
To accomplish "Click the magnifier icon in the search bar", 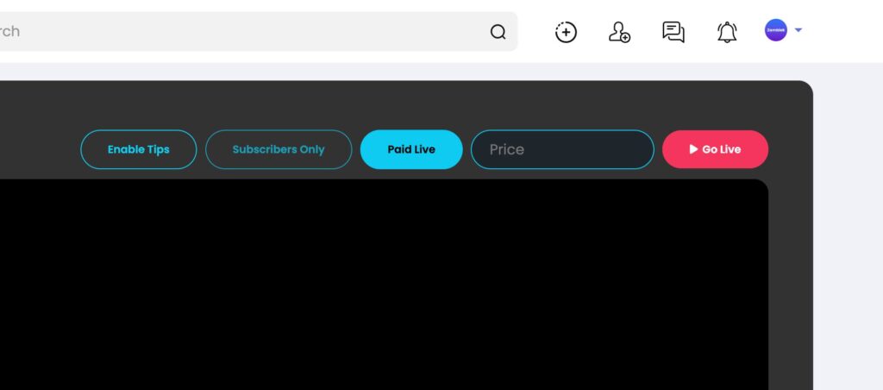I will [498, 32].
